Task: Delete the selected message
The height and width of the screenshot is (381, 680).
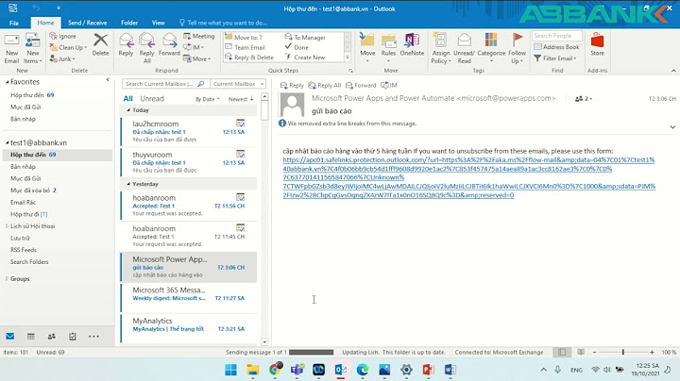Action: click(x=101, y=45)
